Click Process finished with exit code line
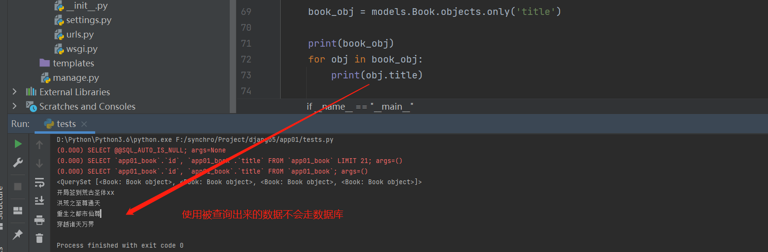The image size is (768, 252). (120, 245)
